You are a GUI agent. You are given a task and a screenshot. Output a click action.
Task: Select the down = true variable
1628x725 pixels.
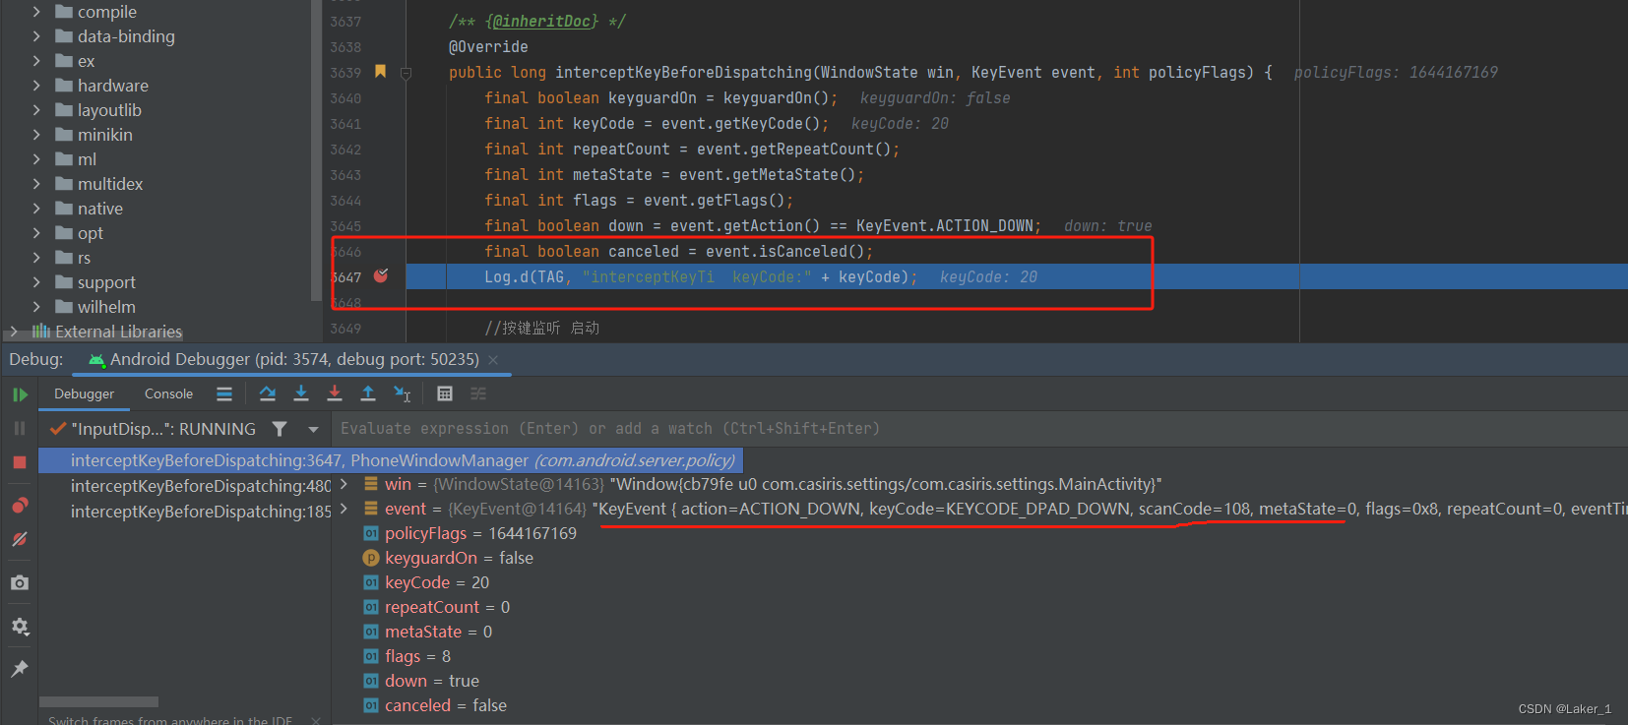[421, 681]
